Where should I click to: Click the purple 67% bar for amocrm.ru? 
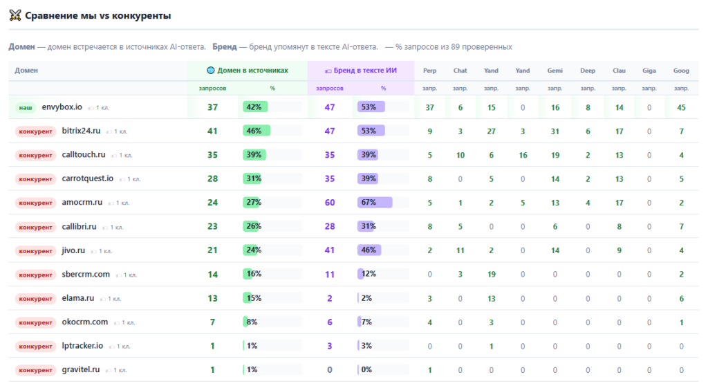coord(375,203)
